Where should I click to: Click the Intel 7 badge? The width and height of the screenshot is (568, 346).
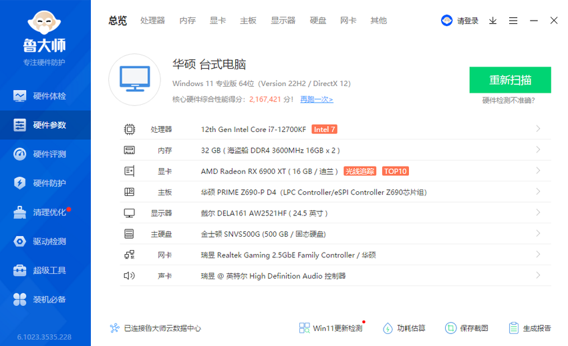click(324, 129)
